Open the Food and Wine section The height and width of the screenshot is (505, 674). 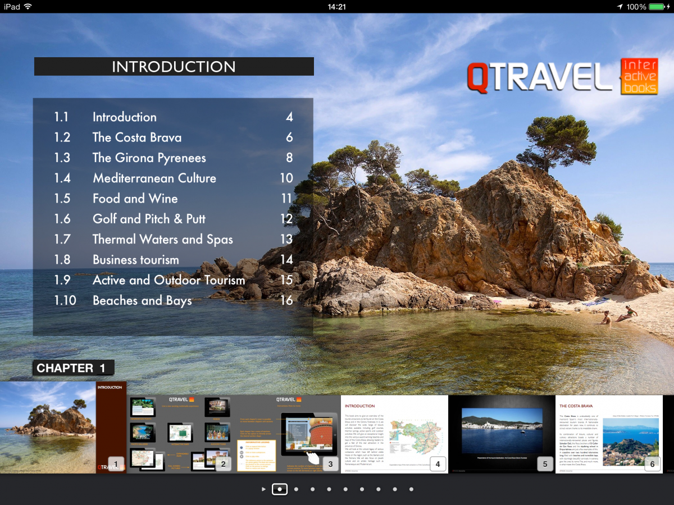174,199
